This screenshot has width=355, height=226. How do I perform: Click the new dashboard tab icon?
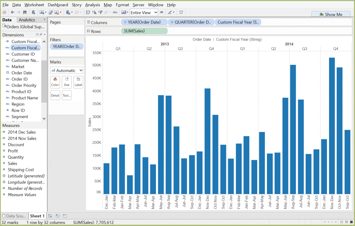pos(58,216)
